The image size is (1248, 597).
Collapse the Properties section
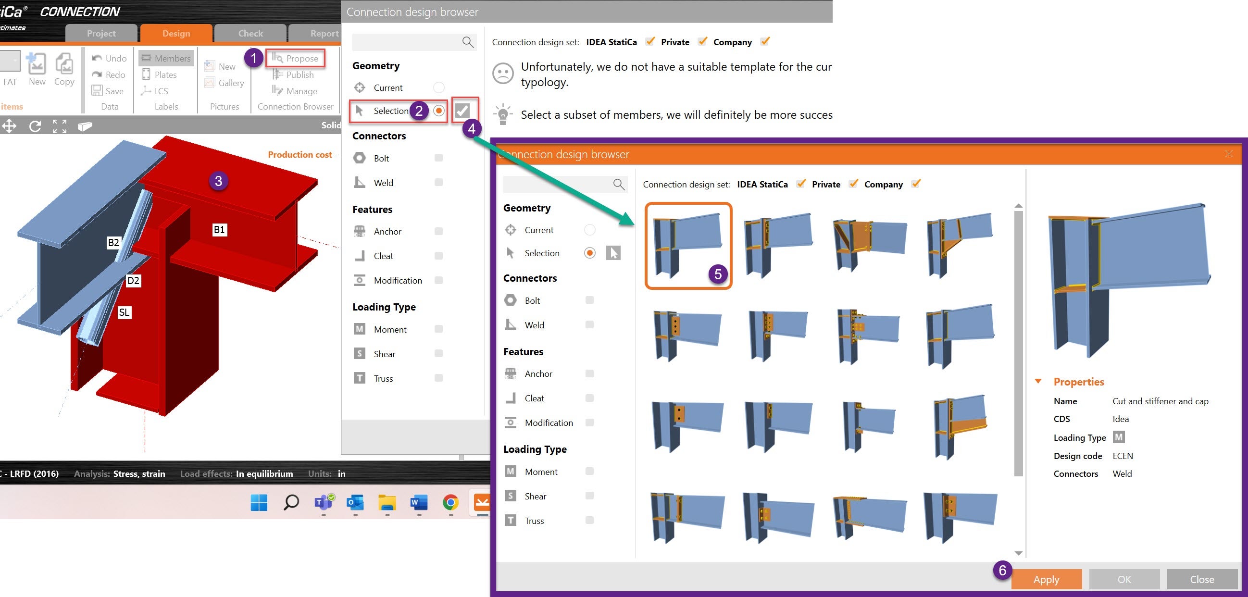[1038, 381]
